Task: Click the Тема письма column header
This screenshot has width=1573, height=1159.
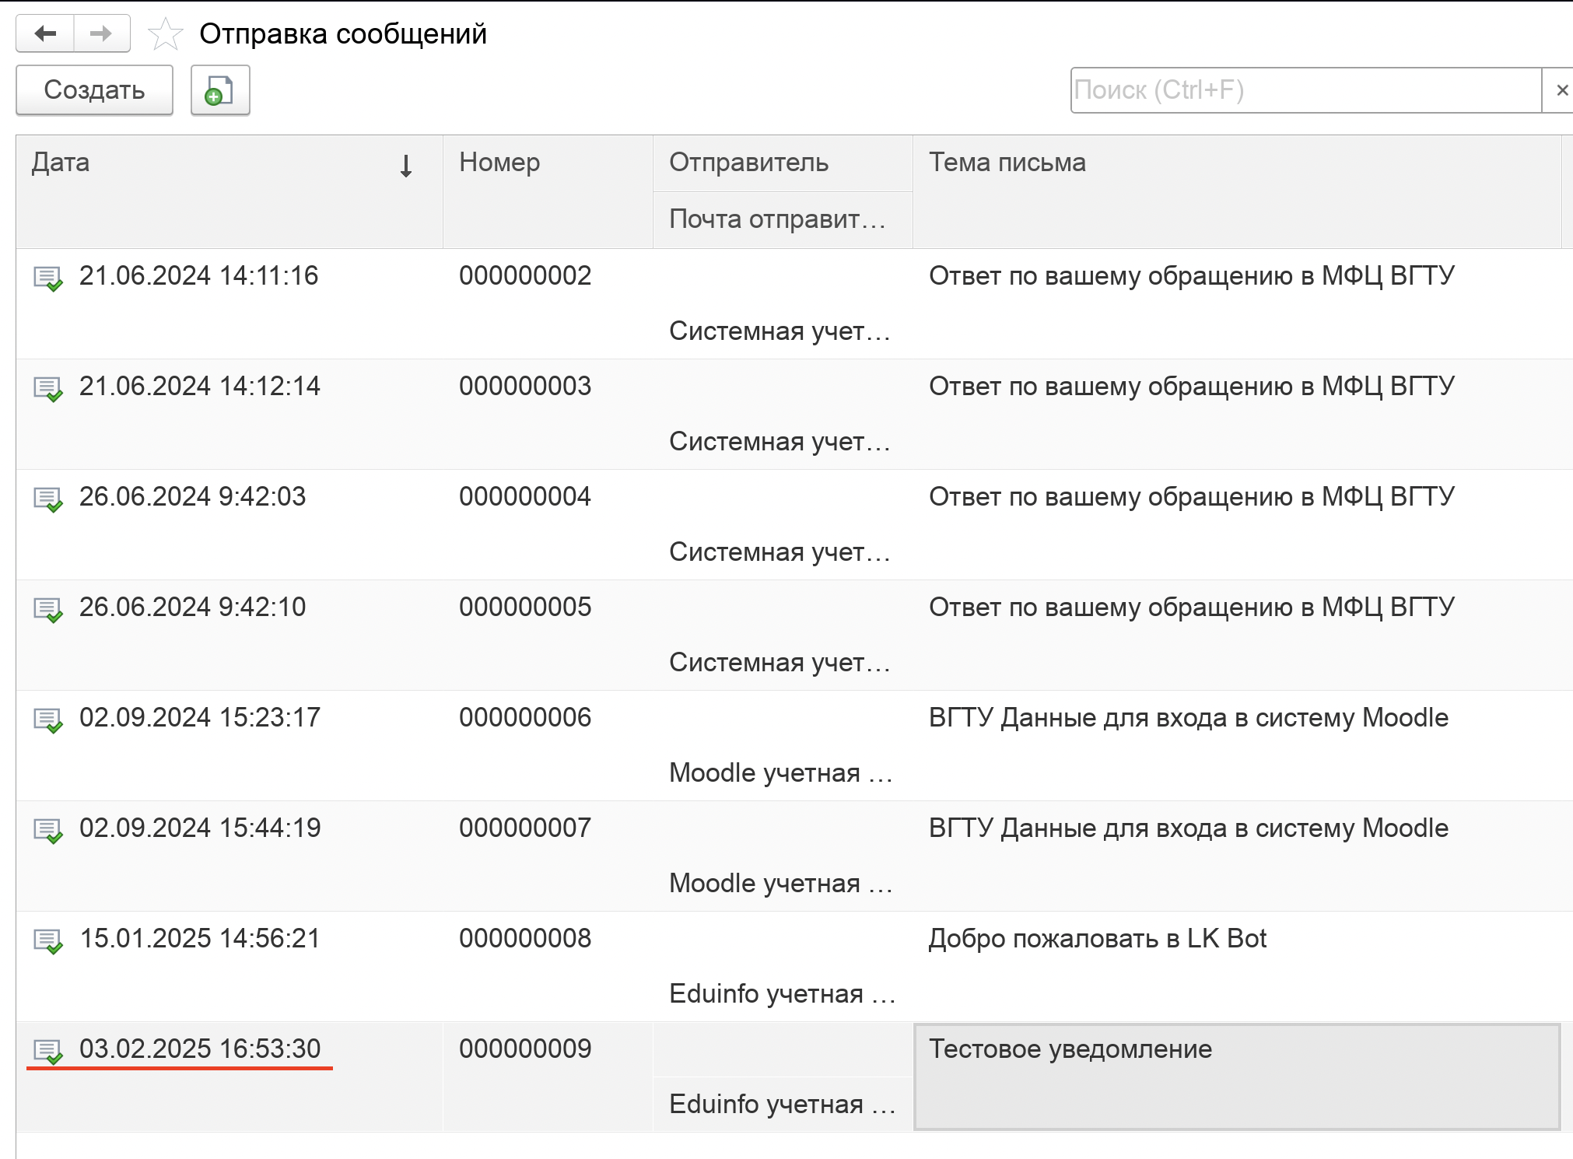Action: tap(1007, 163)
